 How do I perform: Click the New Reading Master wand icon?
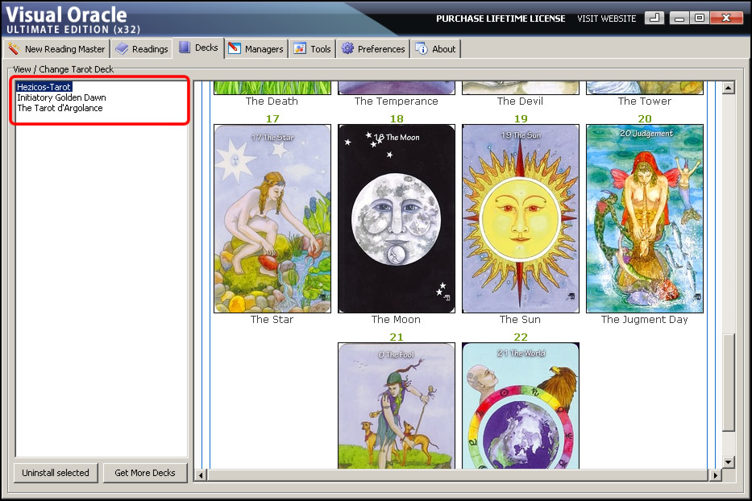14,49
